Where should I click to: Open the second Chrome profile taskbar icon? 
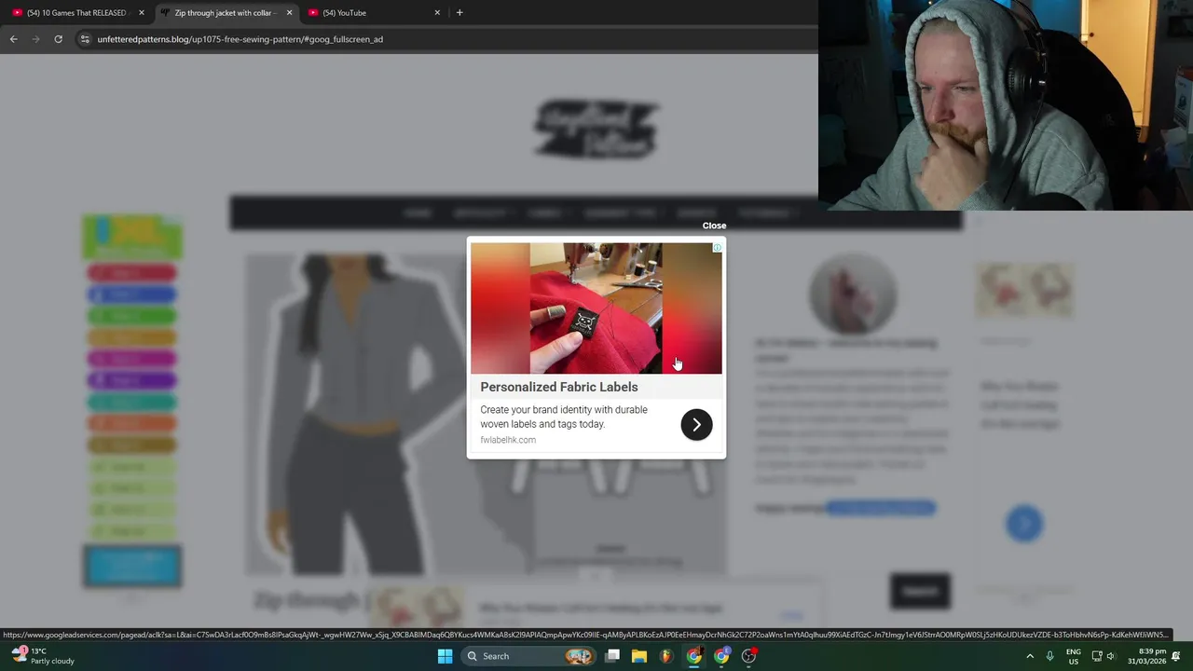point(721,656)
